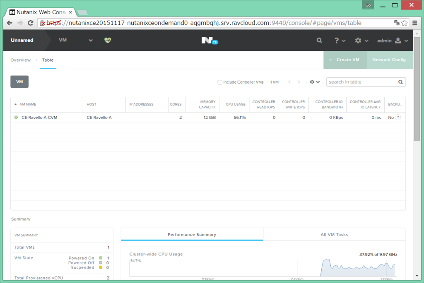Click the Powered Off state label
The width and height of the screenshot is (424, 283).
coord(81,263)
